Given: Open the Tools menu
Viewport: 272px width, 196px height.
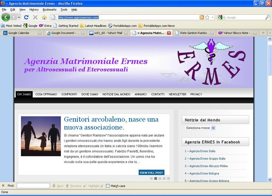Looking at the screenshot, I should click(64, 10).
